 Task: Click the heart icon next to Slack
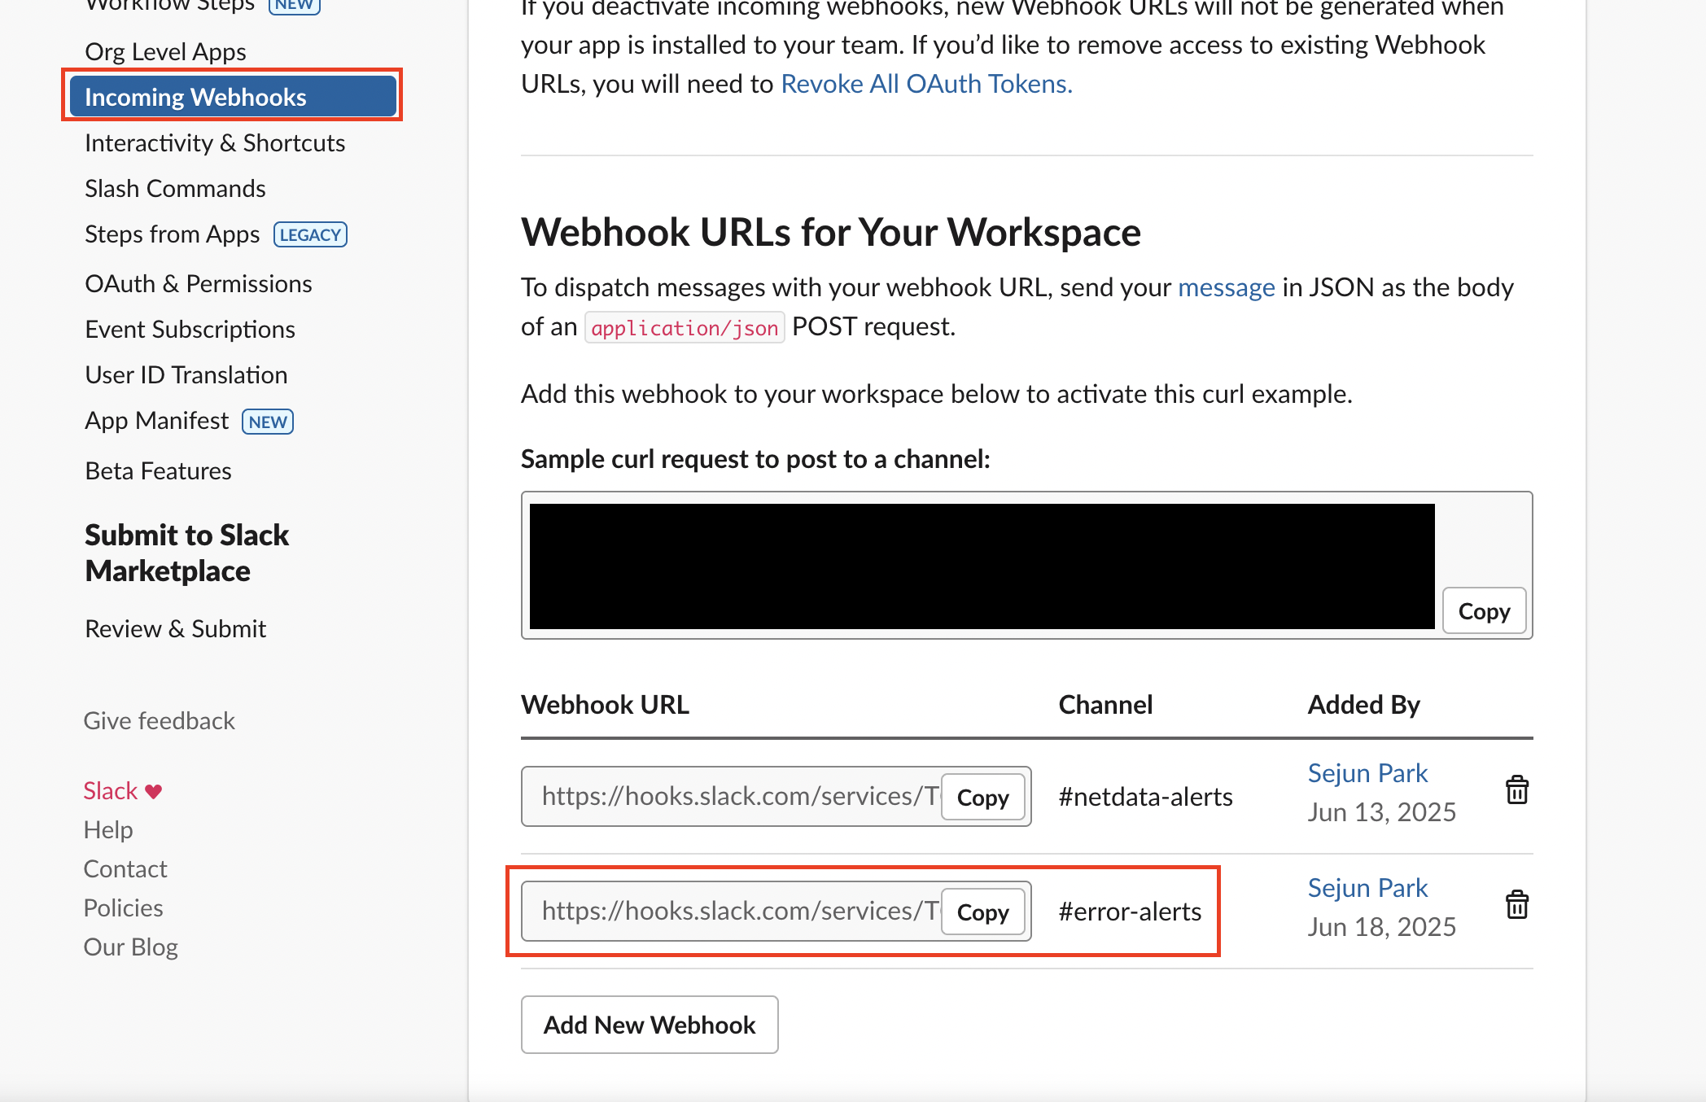coord(154,791)
